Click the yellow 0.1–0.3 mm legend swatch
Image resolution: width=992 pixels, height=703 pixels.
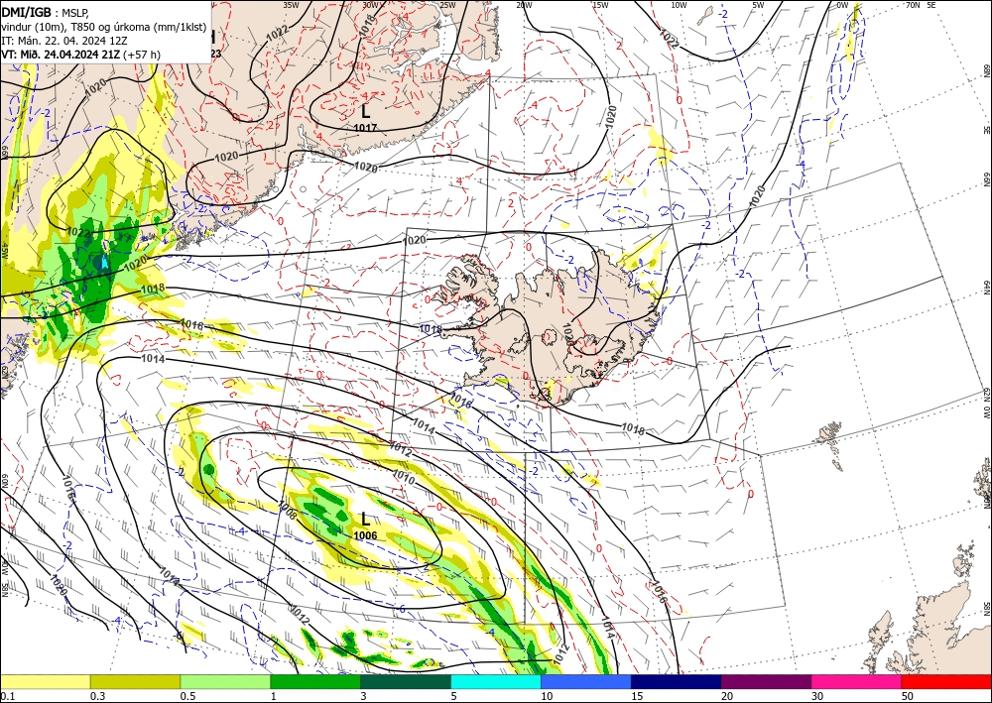45,681
